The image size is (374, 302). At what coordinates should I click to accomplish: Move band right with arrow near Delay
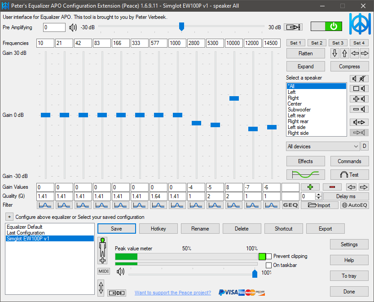364,187
